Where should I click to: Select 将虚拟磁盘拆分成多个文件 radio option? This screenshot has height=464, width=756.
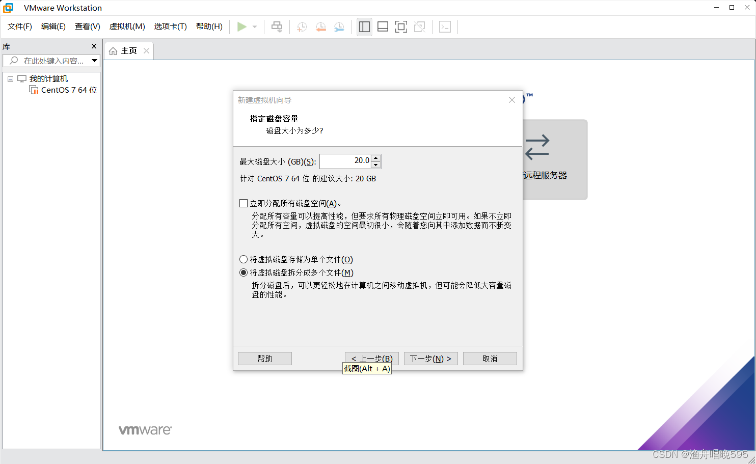pos(244,272)
